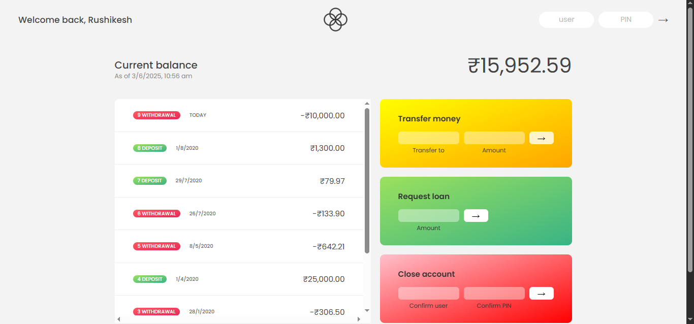Submit the request loan arrow button

point(476,216)
